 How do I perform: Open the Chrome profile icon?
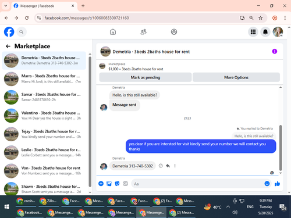[275, 18]
